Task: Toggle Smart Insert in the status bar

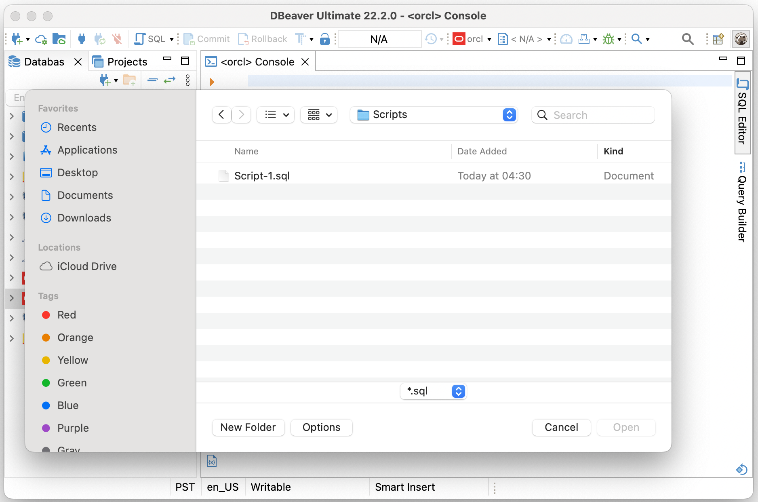Action: tap(404, 487)
